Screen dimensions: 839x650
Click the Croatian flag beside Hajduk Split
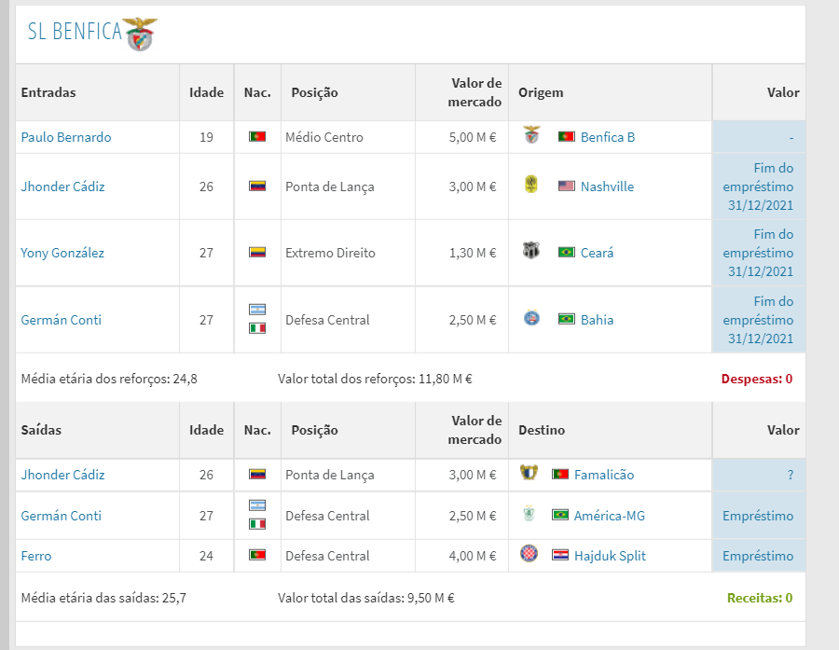[560, 555]
